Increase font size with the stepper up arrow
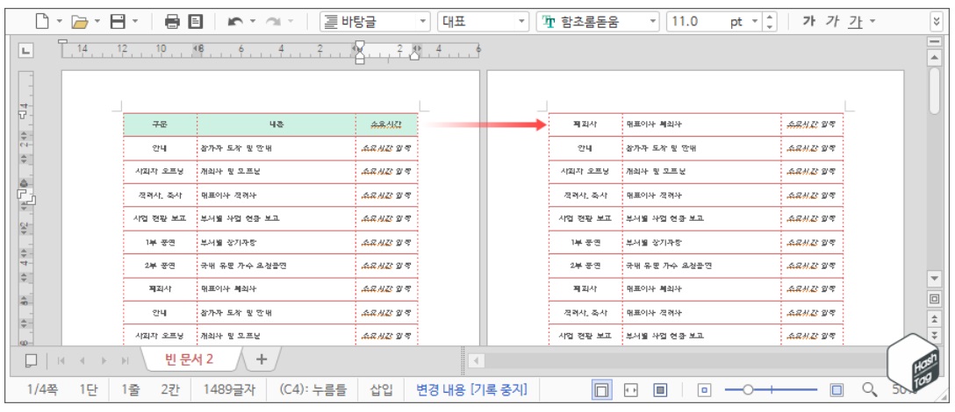This screenshot has height=412, width=955. tap(770, 17)
